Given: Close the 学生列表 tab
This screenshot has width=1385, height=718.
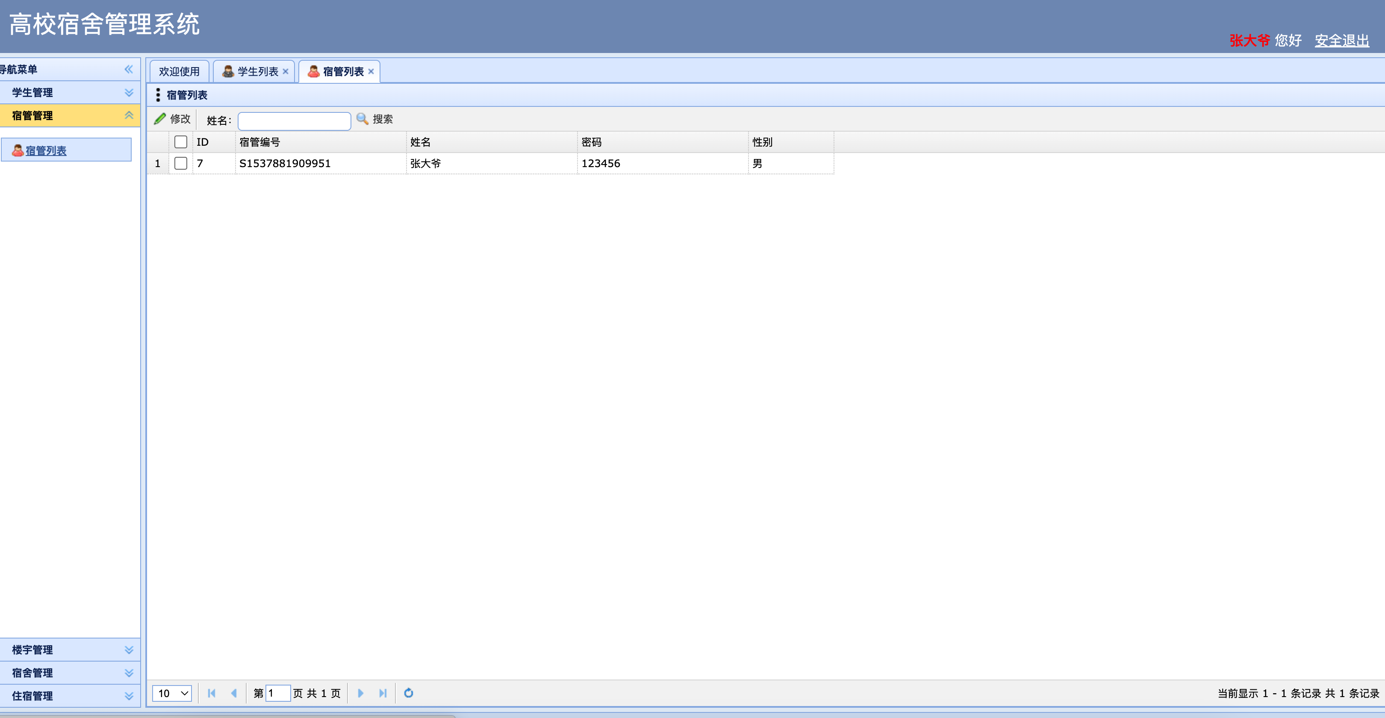Looking at the screenshot, I should tap(286, 71).
